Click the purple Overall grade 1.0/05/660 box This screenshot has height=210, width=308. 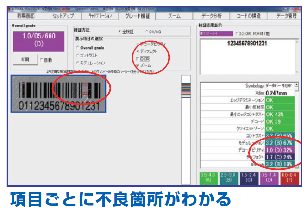tap(39, 41)
